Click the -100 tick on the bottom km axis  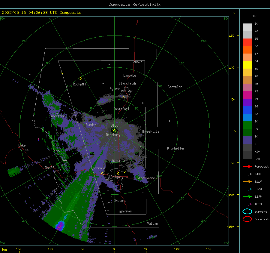coord(49,249)
